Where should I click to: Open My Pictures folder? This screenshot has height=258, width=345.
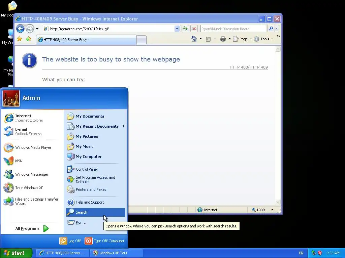click(95, 136)
